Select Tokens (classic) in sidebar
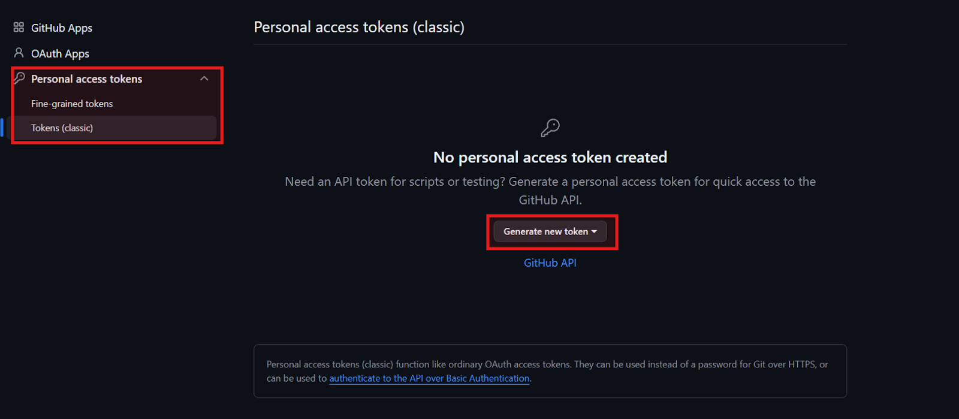This screenshot has width=959, height=419. [62, 128]
